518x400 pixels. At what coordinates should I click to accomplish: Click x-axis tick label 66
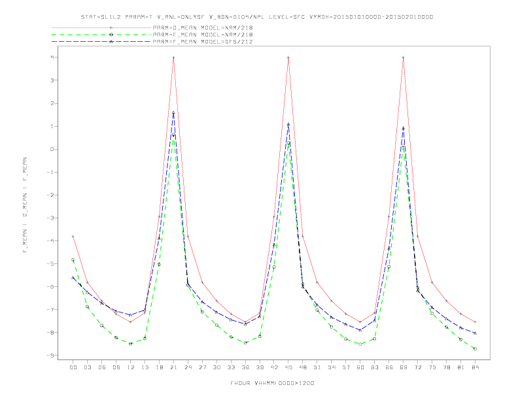[389, 367]
